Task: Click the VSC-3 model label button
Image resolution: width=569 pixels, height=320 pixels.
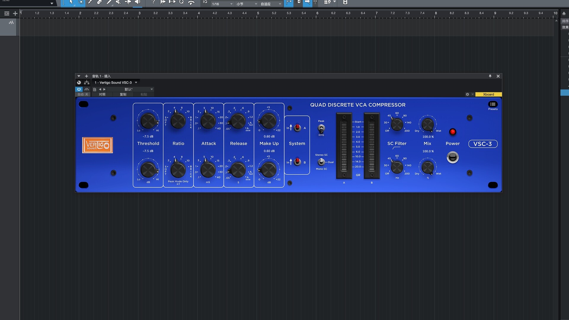Action: [483, 144]
